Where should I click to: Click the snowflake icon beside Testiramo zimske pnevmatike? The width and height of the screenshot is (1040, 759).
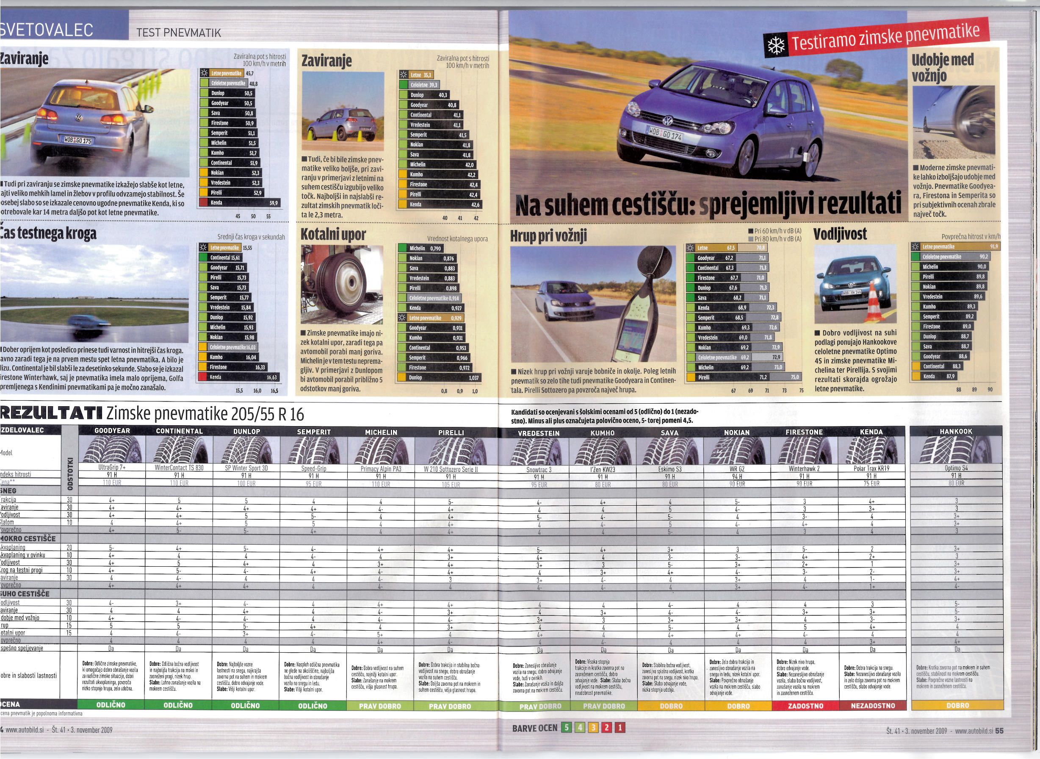click(776, 45)
